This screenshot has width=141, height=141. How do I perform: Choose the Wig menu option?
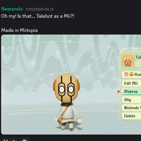coord(131,100)
